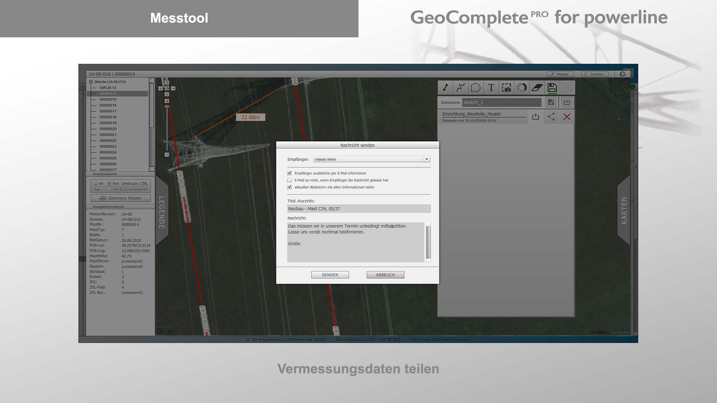The image size is (717, 403).
Task: Pan the map left arrow
Action: point(161,88)
